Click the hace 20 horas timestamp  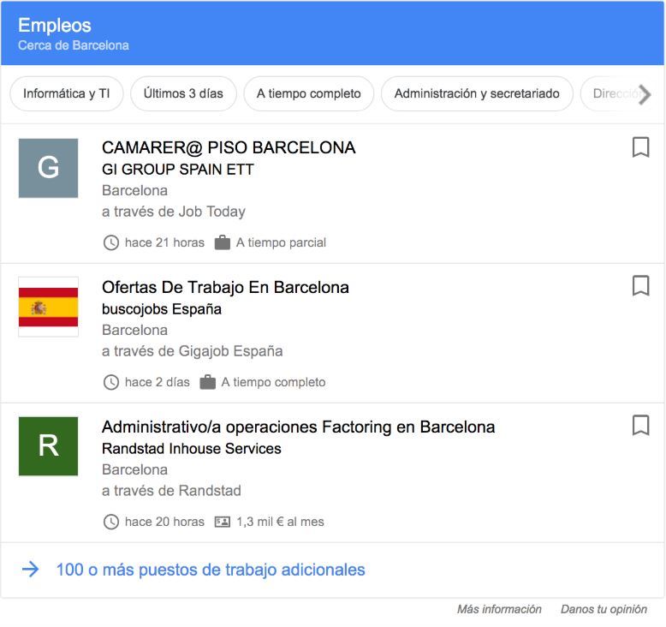click(x=165, y=522)
